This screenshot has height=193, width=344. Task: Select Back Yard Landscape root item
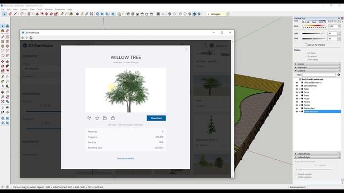coord(312,79)
